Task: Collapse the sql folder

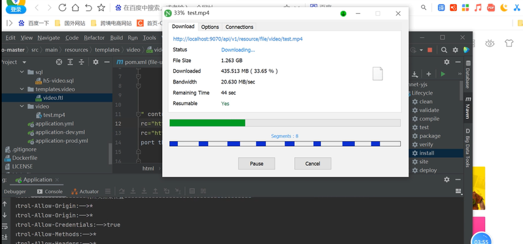Action: pyautogui.click(x=22, y=72)
